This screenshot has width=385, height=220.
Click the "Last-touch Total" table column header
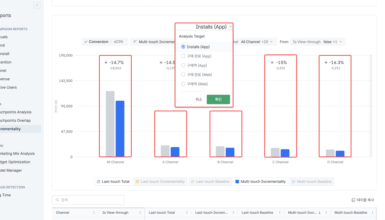coord(162,213)
